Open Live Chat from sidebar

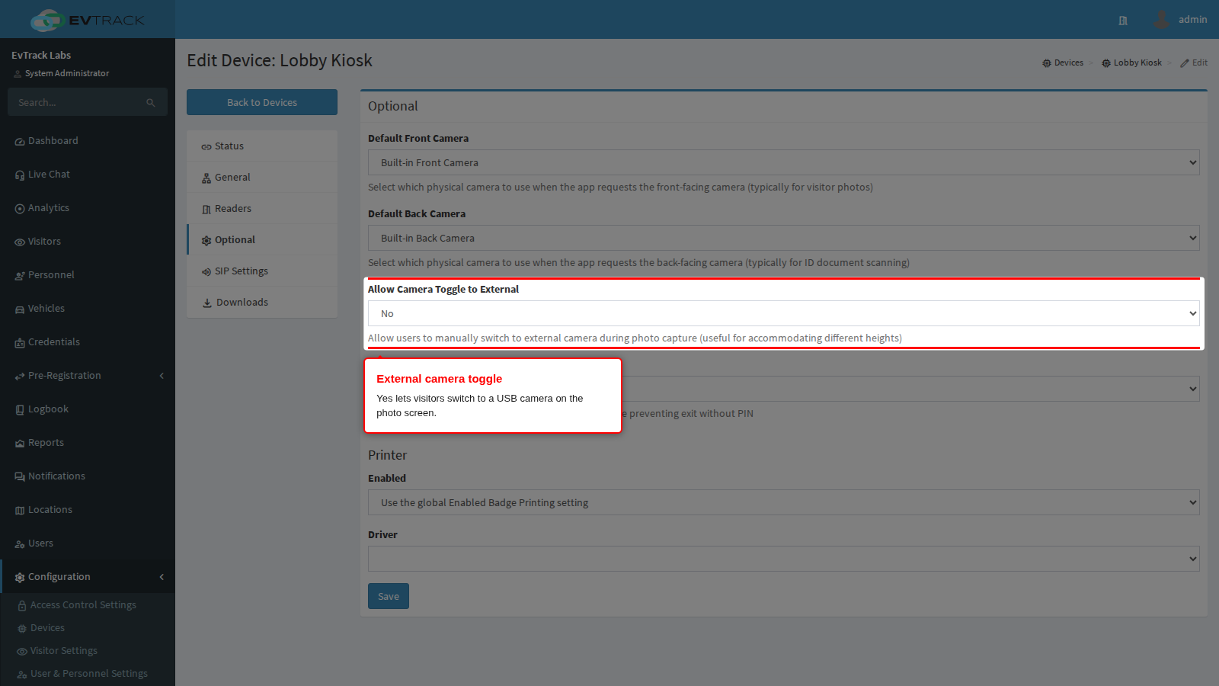[88, 175]
